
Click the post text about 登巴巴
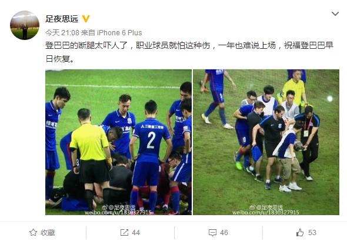[189, 52]
